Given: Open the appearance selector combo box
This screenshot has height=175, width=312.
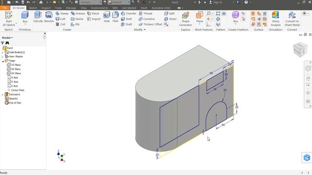Looking at the screenshot, I should [119, 2].
